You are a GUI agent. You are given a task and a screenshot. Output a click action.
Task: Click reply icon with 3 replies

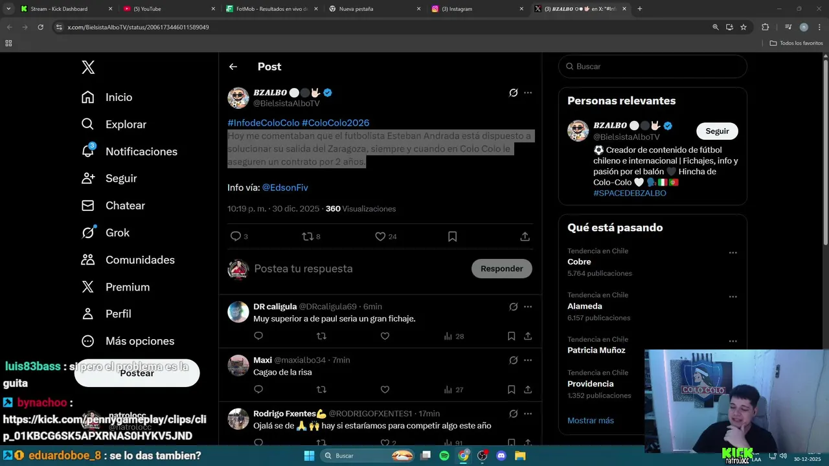click(x=239, y=236)
